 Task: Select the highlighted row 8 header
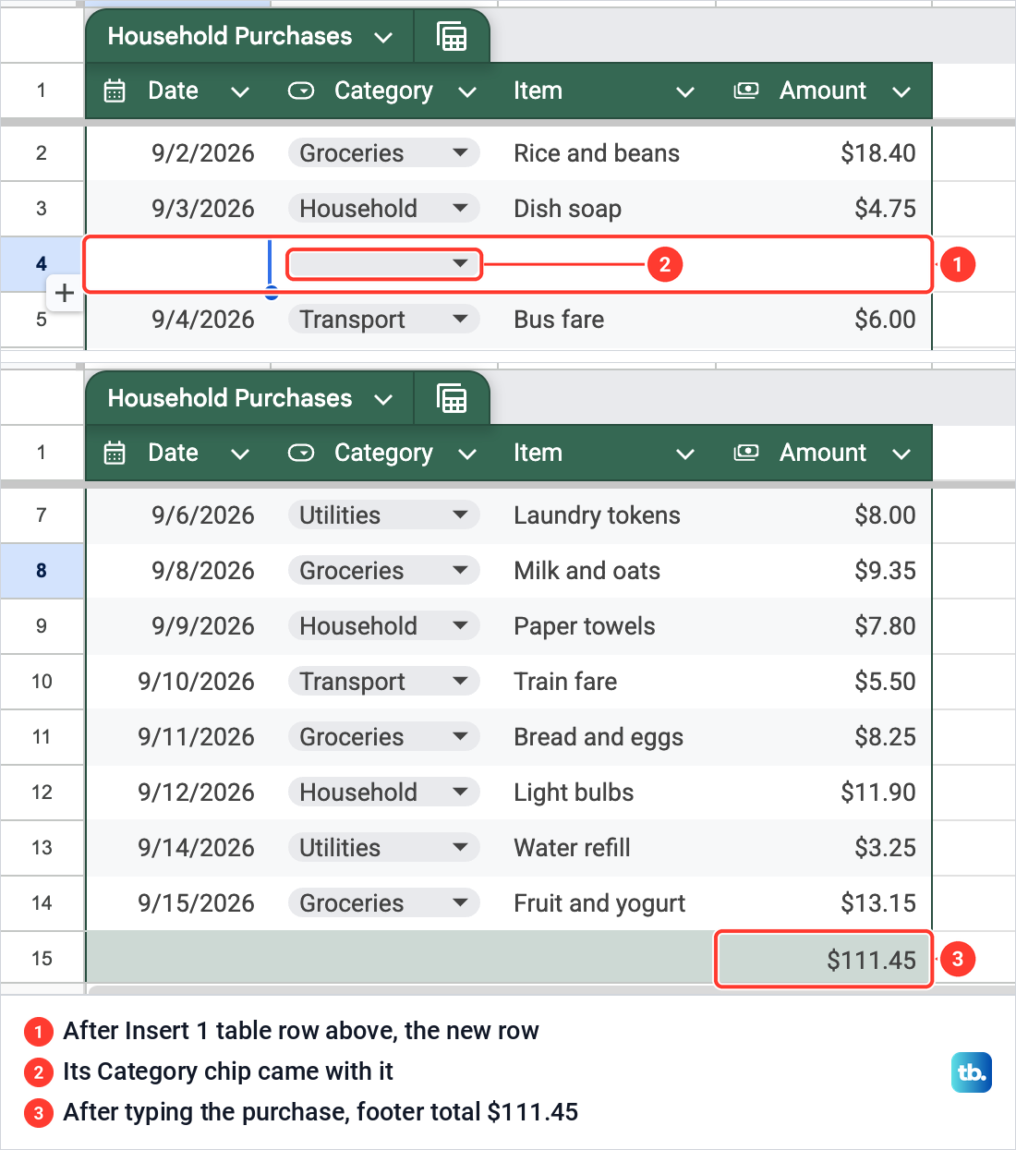42,571
